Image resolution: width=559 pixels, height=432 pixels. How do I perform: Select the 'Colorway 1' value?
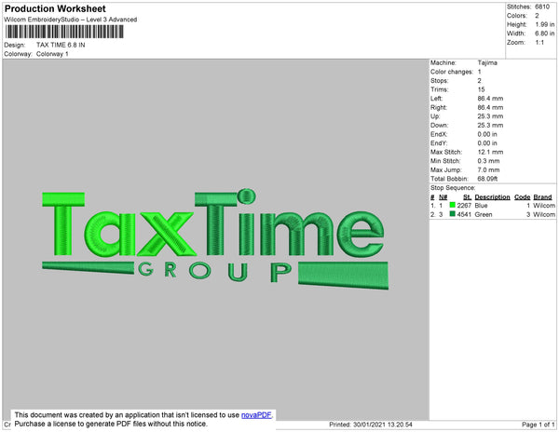point(52,54)
